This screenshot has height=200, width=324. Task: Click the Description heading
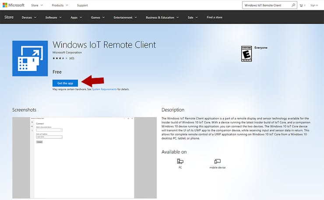pos(173,110)
